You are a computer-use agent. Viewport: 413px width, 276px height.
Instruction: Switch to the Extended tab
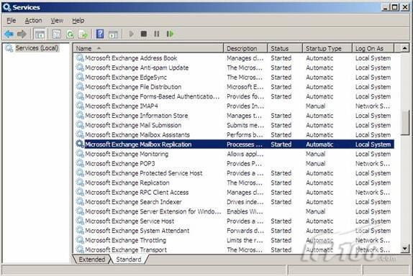[91, 259]
